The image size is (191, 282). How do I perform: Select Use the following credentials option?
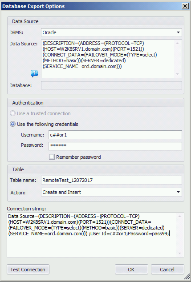[12, 124]
